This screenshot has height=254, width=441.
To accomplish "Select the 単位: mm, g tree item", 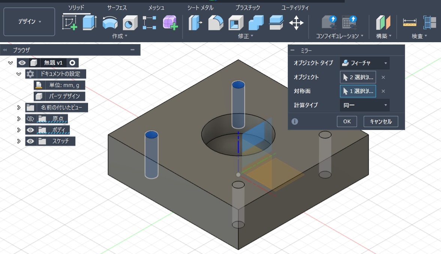I will click(59, 85).
